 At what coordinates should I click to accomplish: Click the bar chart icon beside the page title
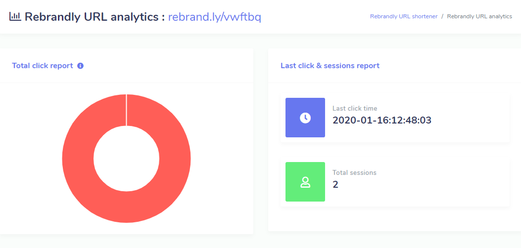(x=15, y=16)
